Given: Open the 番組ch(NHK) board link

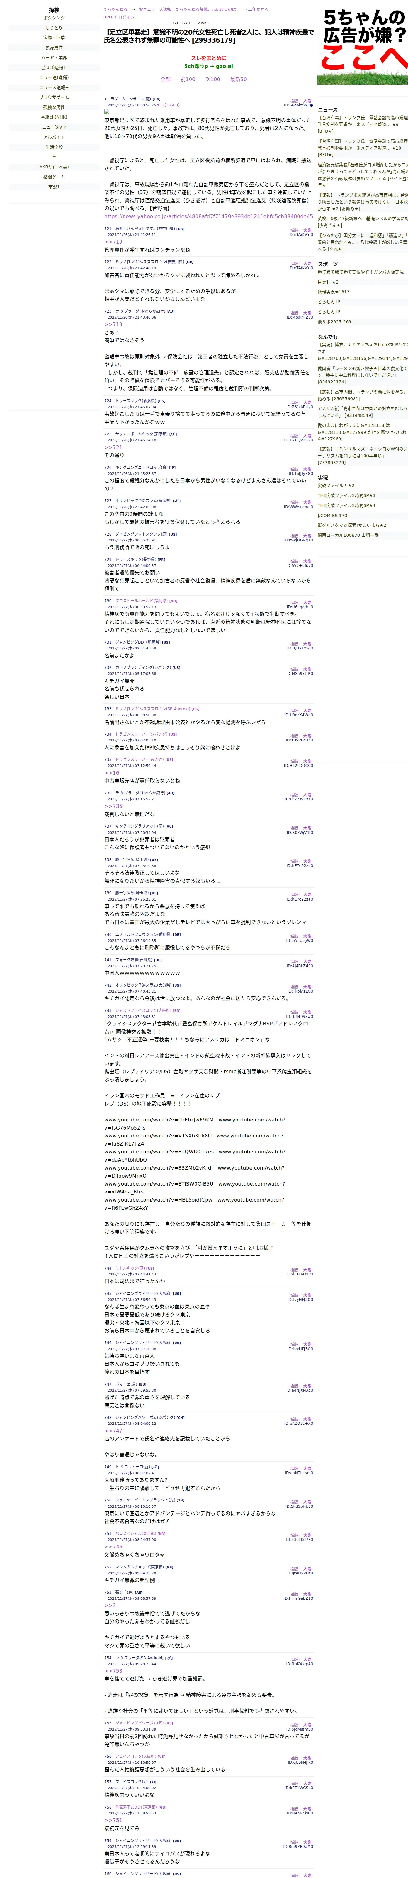Looking at the screenshot, I should [x=54, y=117].
